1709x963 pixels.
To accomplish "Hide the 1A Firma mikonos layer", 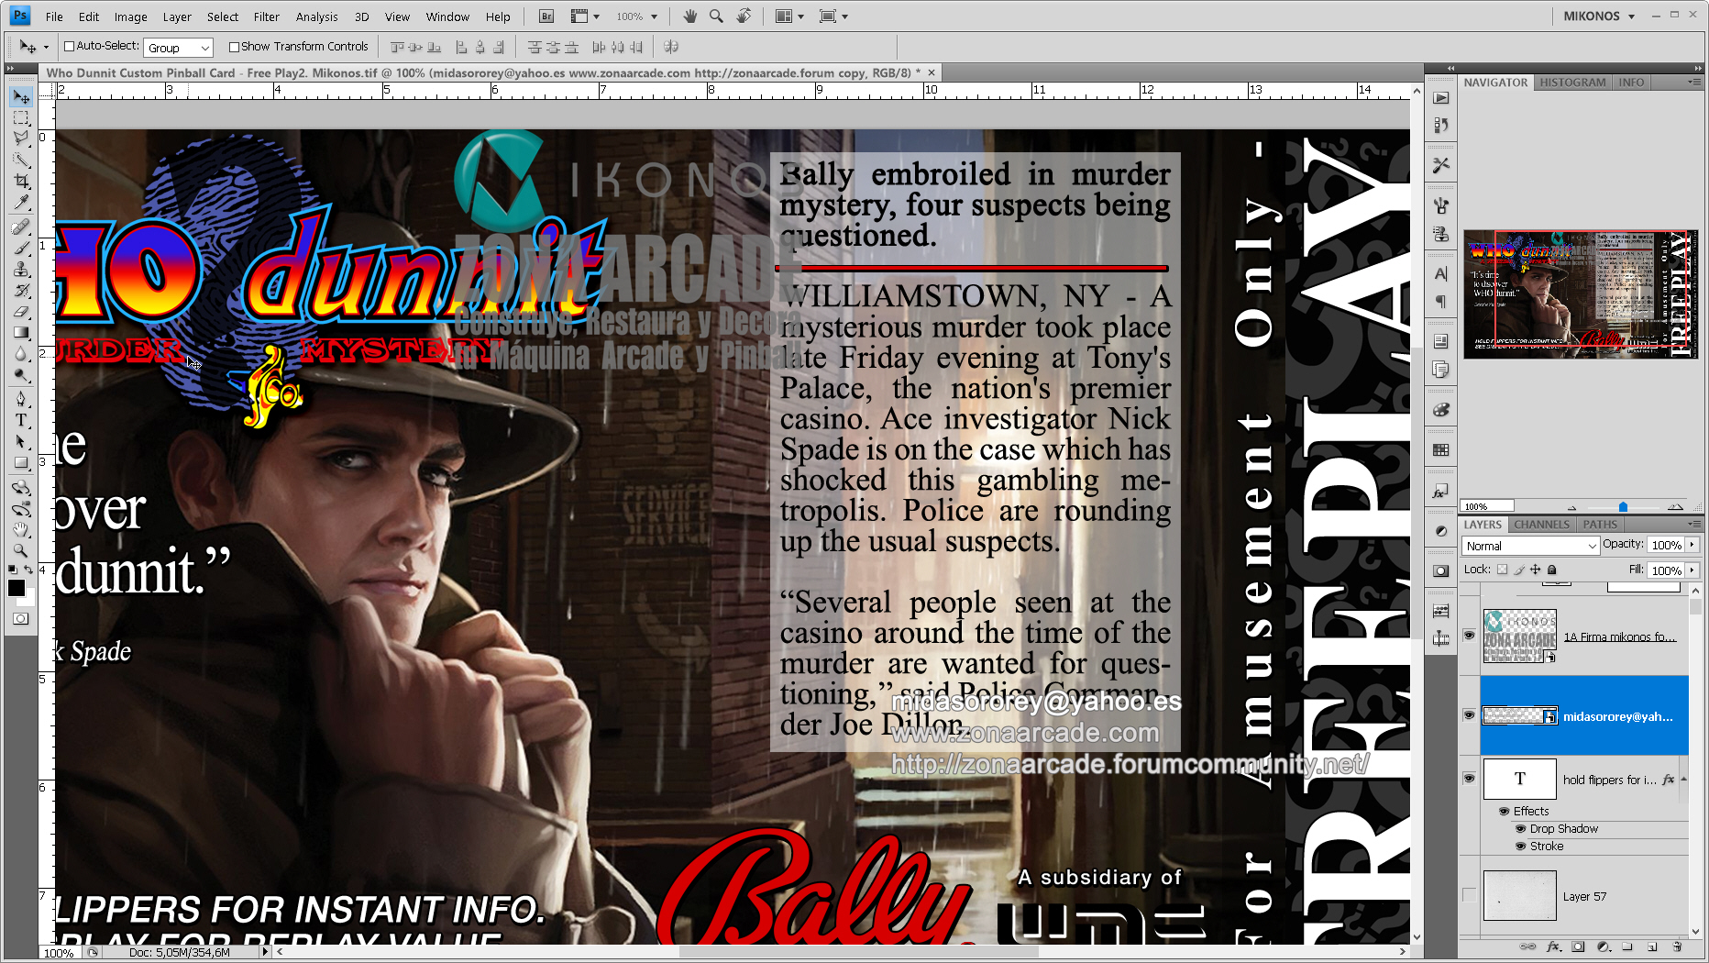I will point(1469,636).
